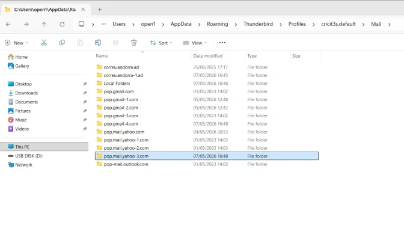Open the Sort dropdown menu
404x231 pixels.
click(x=161, y=43)
